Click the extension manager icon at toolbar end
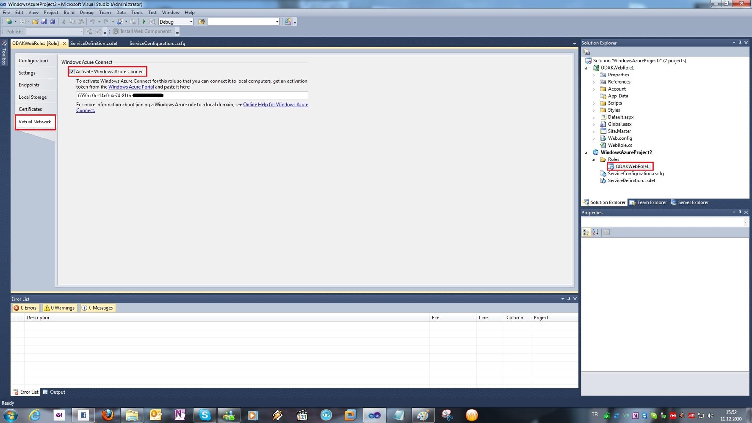The height and width of the screenshot is (423, 752). 287,22
